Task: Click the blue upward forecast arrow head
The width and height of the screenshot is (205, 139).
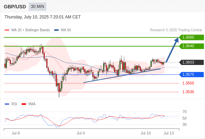Action: click(177, 40)
